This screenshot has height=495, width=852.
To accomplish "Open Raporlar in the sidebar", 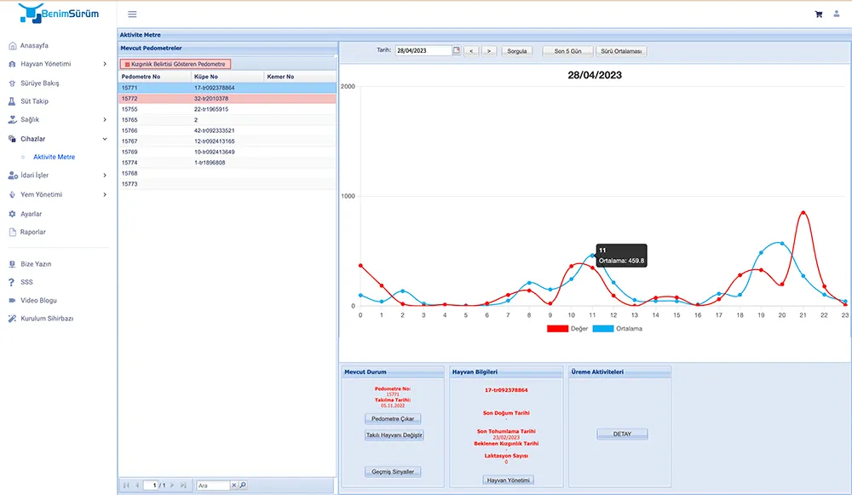I will 33,232.
